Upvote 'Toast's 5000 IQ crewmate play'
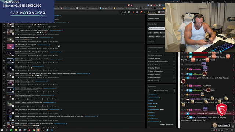This screenshot has height=132, width=235. [4, 102]
